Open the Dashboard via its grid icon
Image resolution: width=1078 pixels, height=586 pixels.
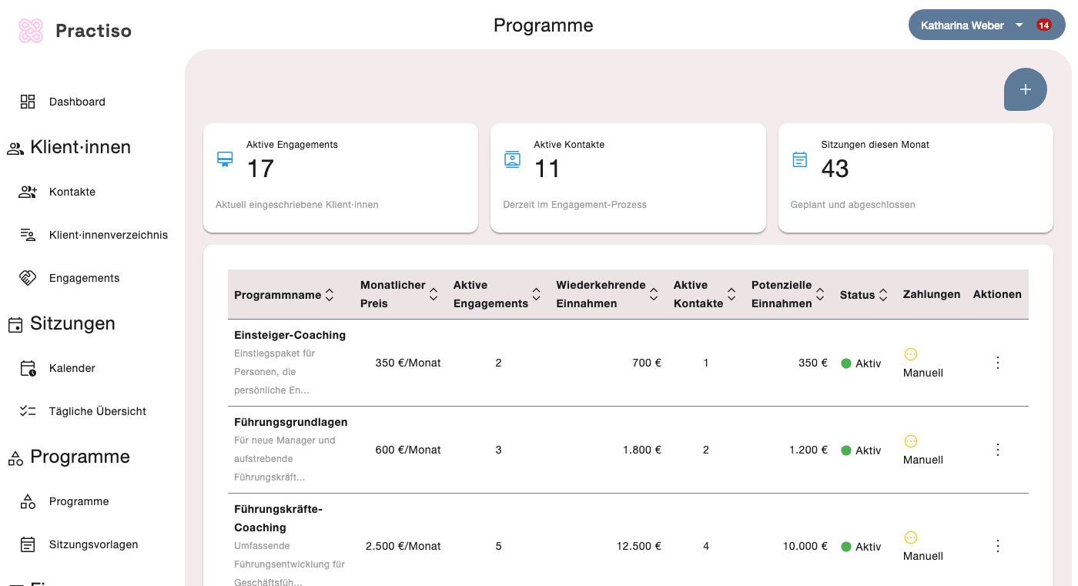coord(28,101)
